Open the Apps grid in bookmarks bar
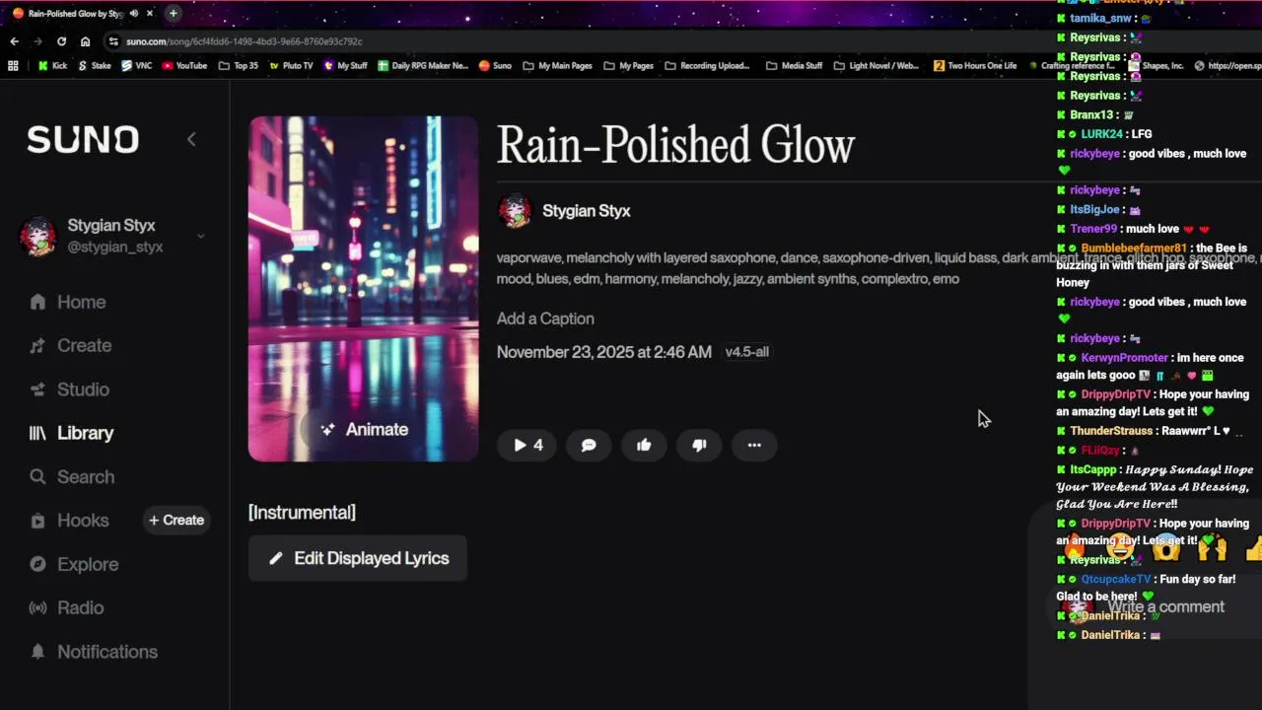This screenshot has width=1262, height=710. [x=13, y=66]
